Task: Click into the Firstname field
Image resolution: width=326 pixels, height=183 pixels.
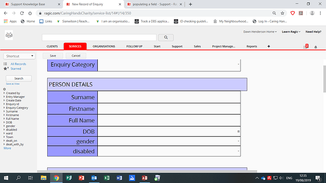Action: click(169, 109)
